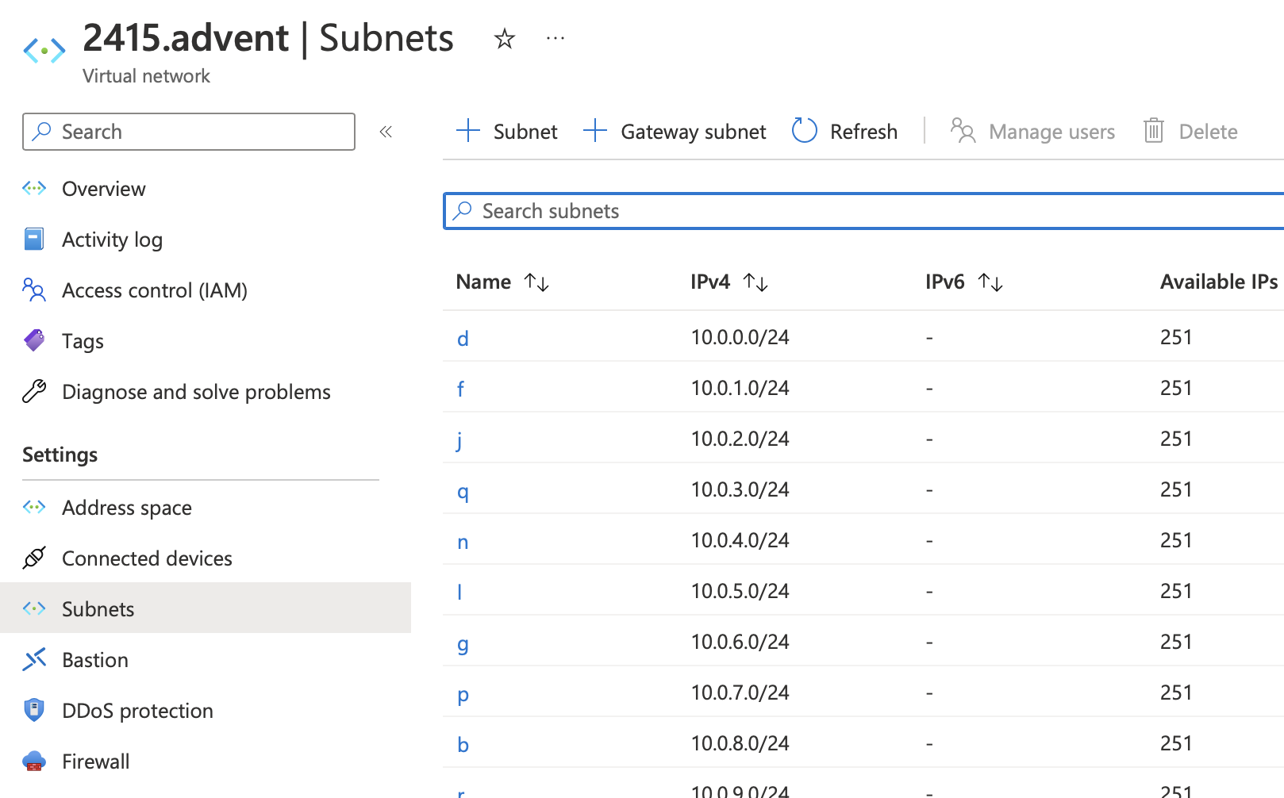The image size is (1284, 798).
Task: Click the Refresh icon
Action: pyautogui.click(x=805, y=131)
